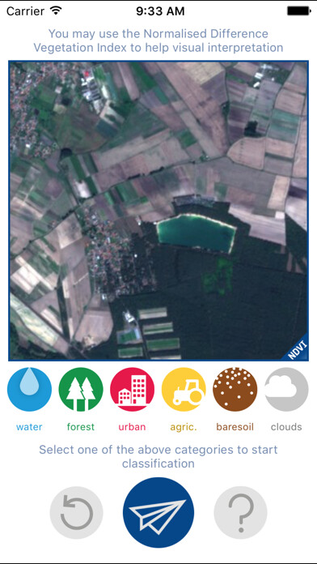This screenshot has height=564, width=317.
Task: Tap the Carrier status text
Action: pos(26,11)
